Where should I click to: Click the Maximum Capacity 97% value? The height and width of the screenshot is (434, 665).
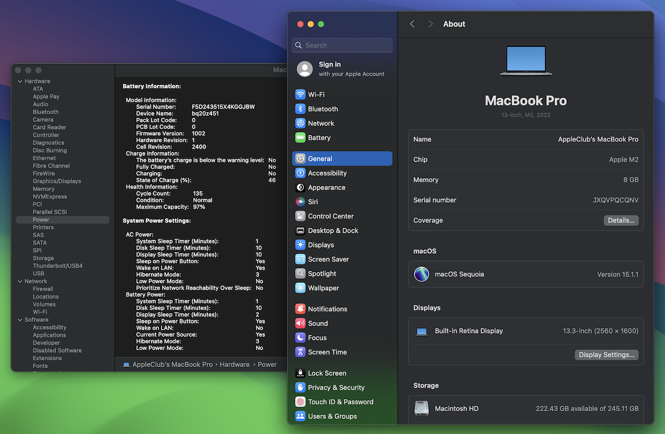[198, 207]
